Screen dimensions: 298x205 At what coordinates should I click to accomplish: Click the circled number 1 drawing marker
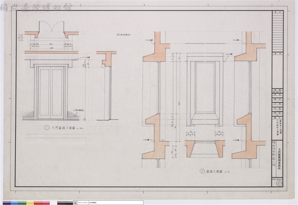[x=46, y=128]
